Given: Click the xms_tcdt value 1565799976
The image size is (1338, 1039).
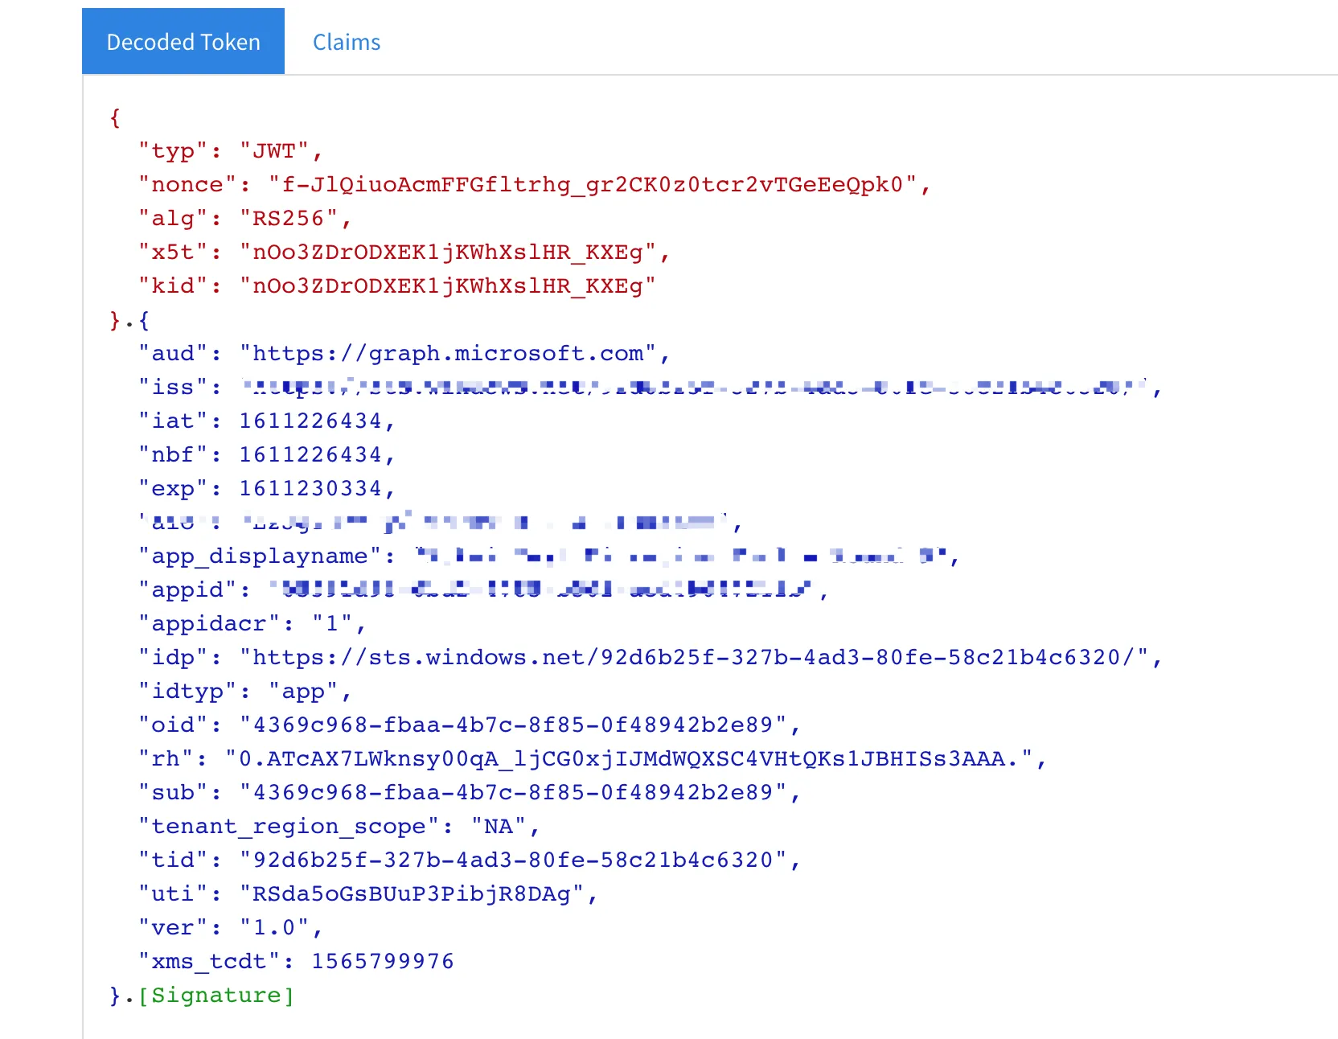Looking at the screenshot, I should click(x=383, y=962).
